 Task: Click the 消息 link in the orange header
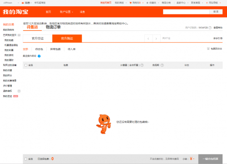tap(82, 12)
